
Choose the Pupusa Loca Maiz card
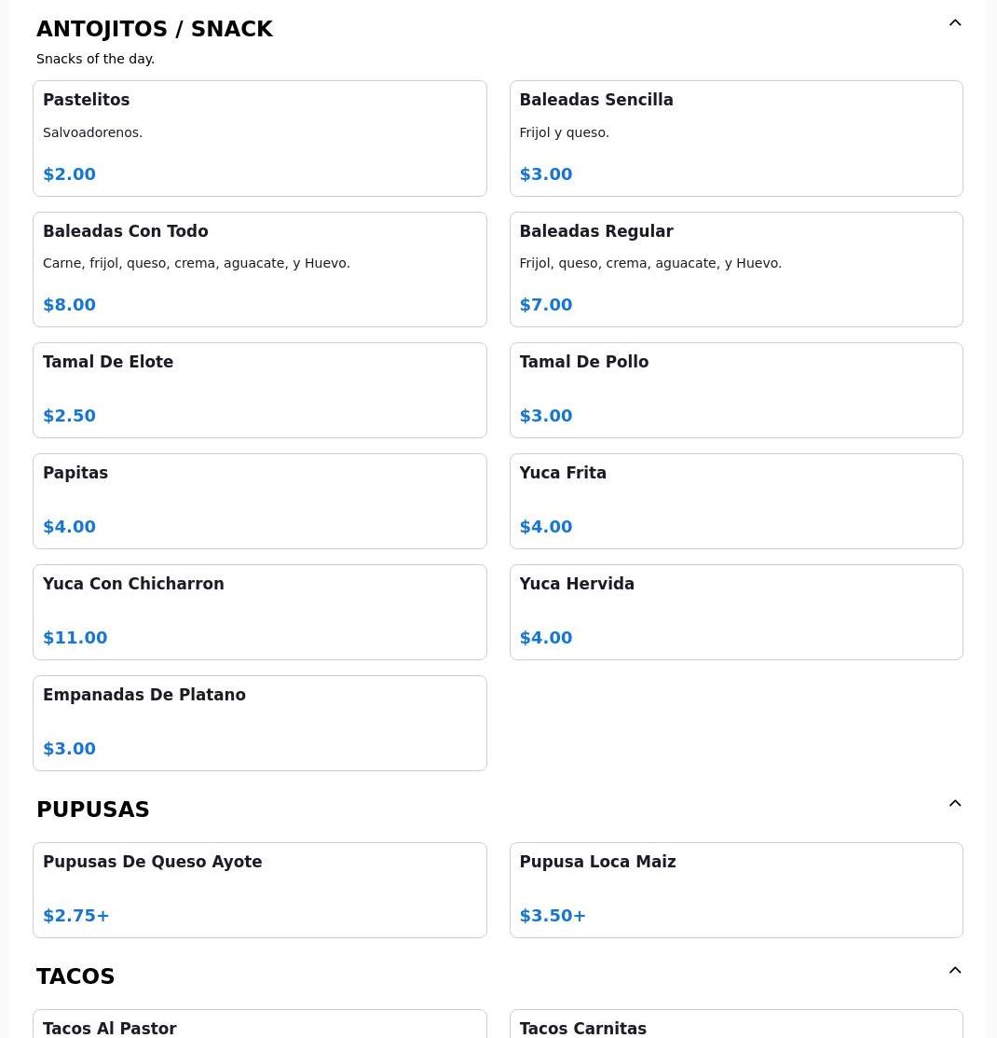click(x=735, y=890)
